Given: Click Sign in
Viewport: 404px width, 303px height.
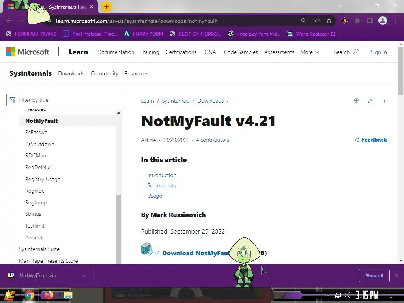Looking at the screenshot, I should tap(378, 52).
